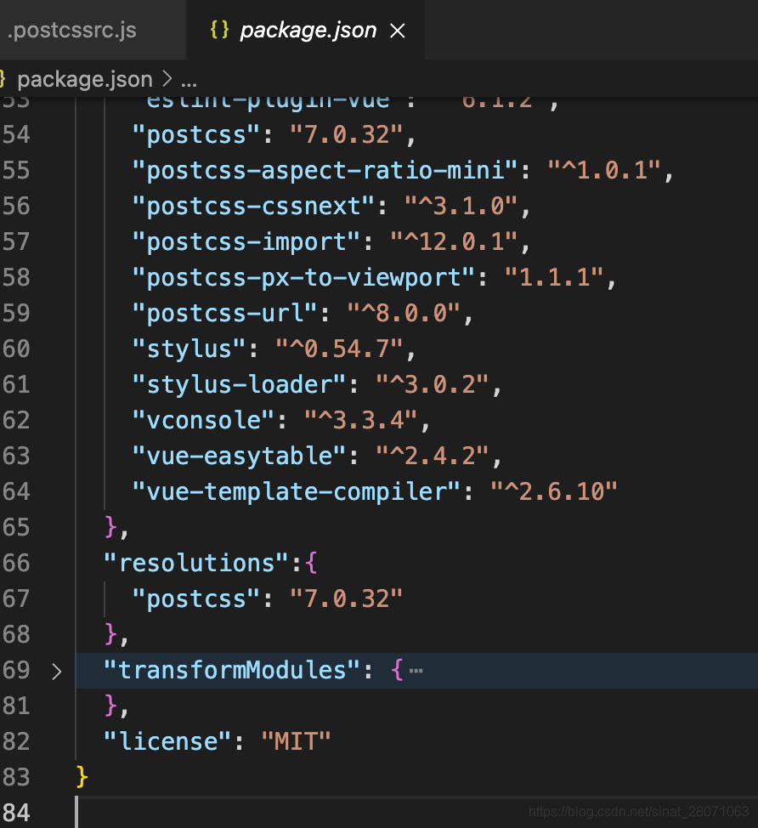This screenshot has width=758, height=828.
Task: Click the closing brace on line 68
Action: 110,634
